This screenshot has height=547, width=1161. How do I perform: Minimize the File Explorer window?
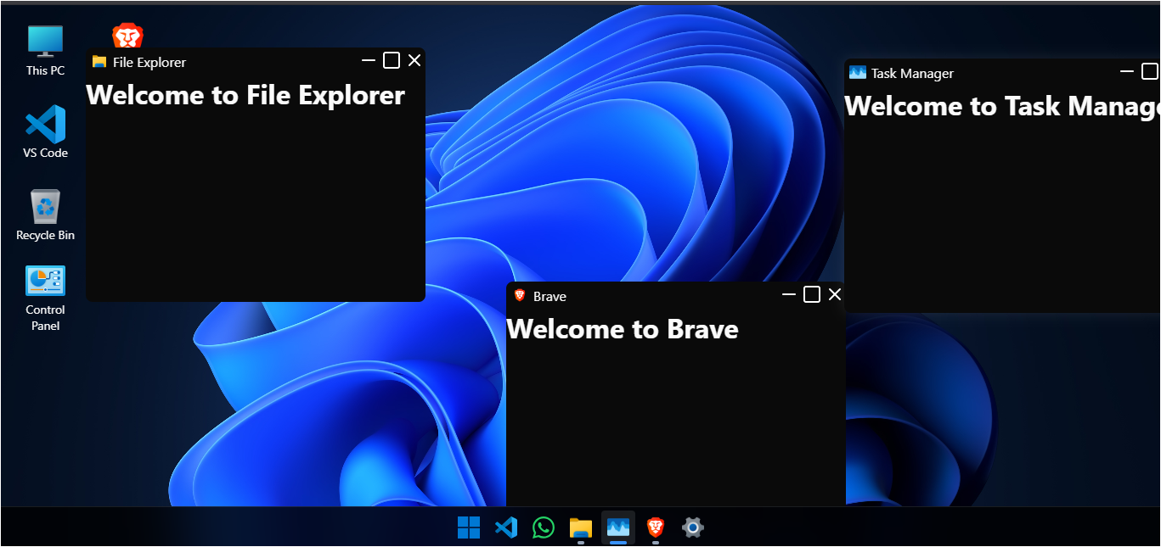369,60
